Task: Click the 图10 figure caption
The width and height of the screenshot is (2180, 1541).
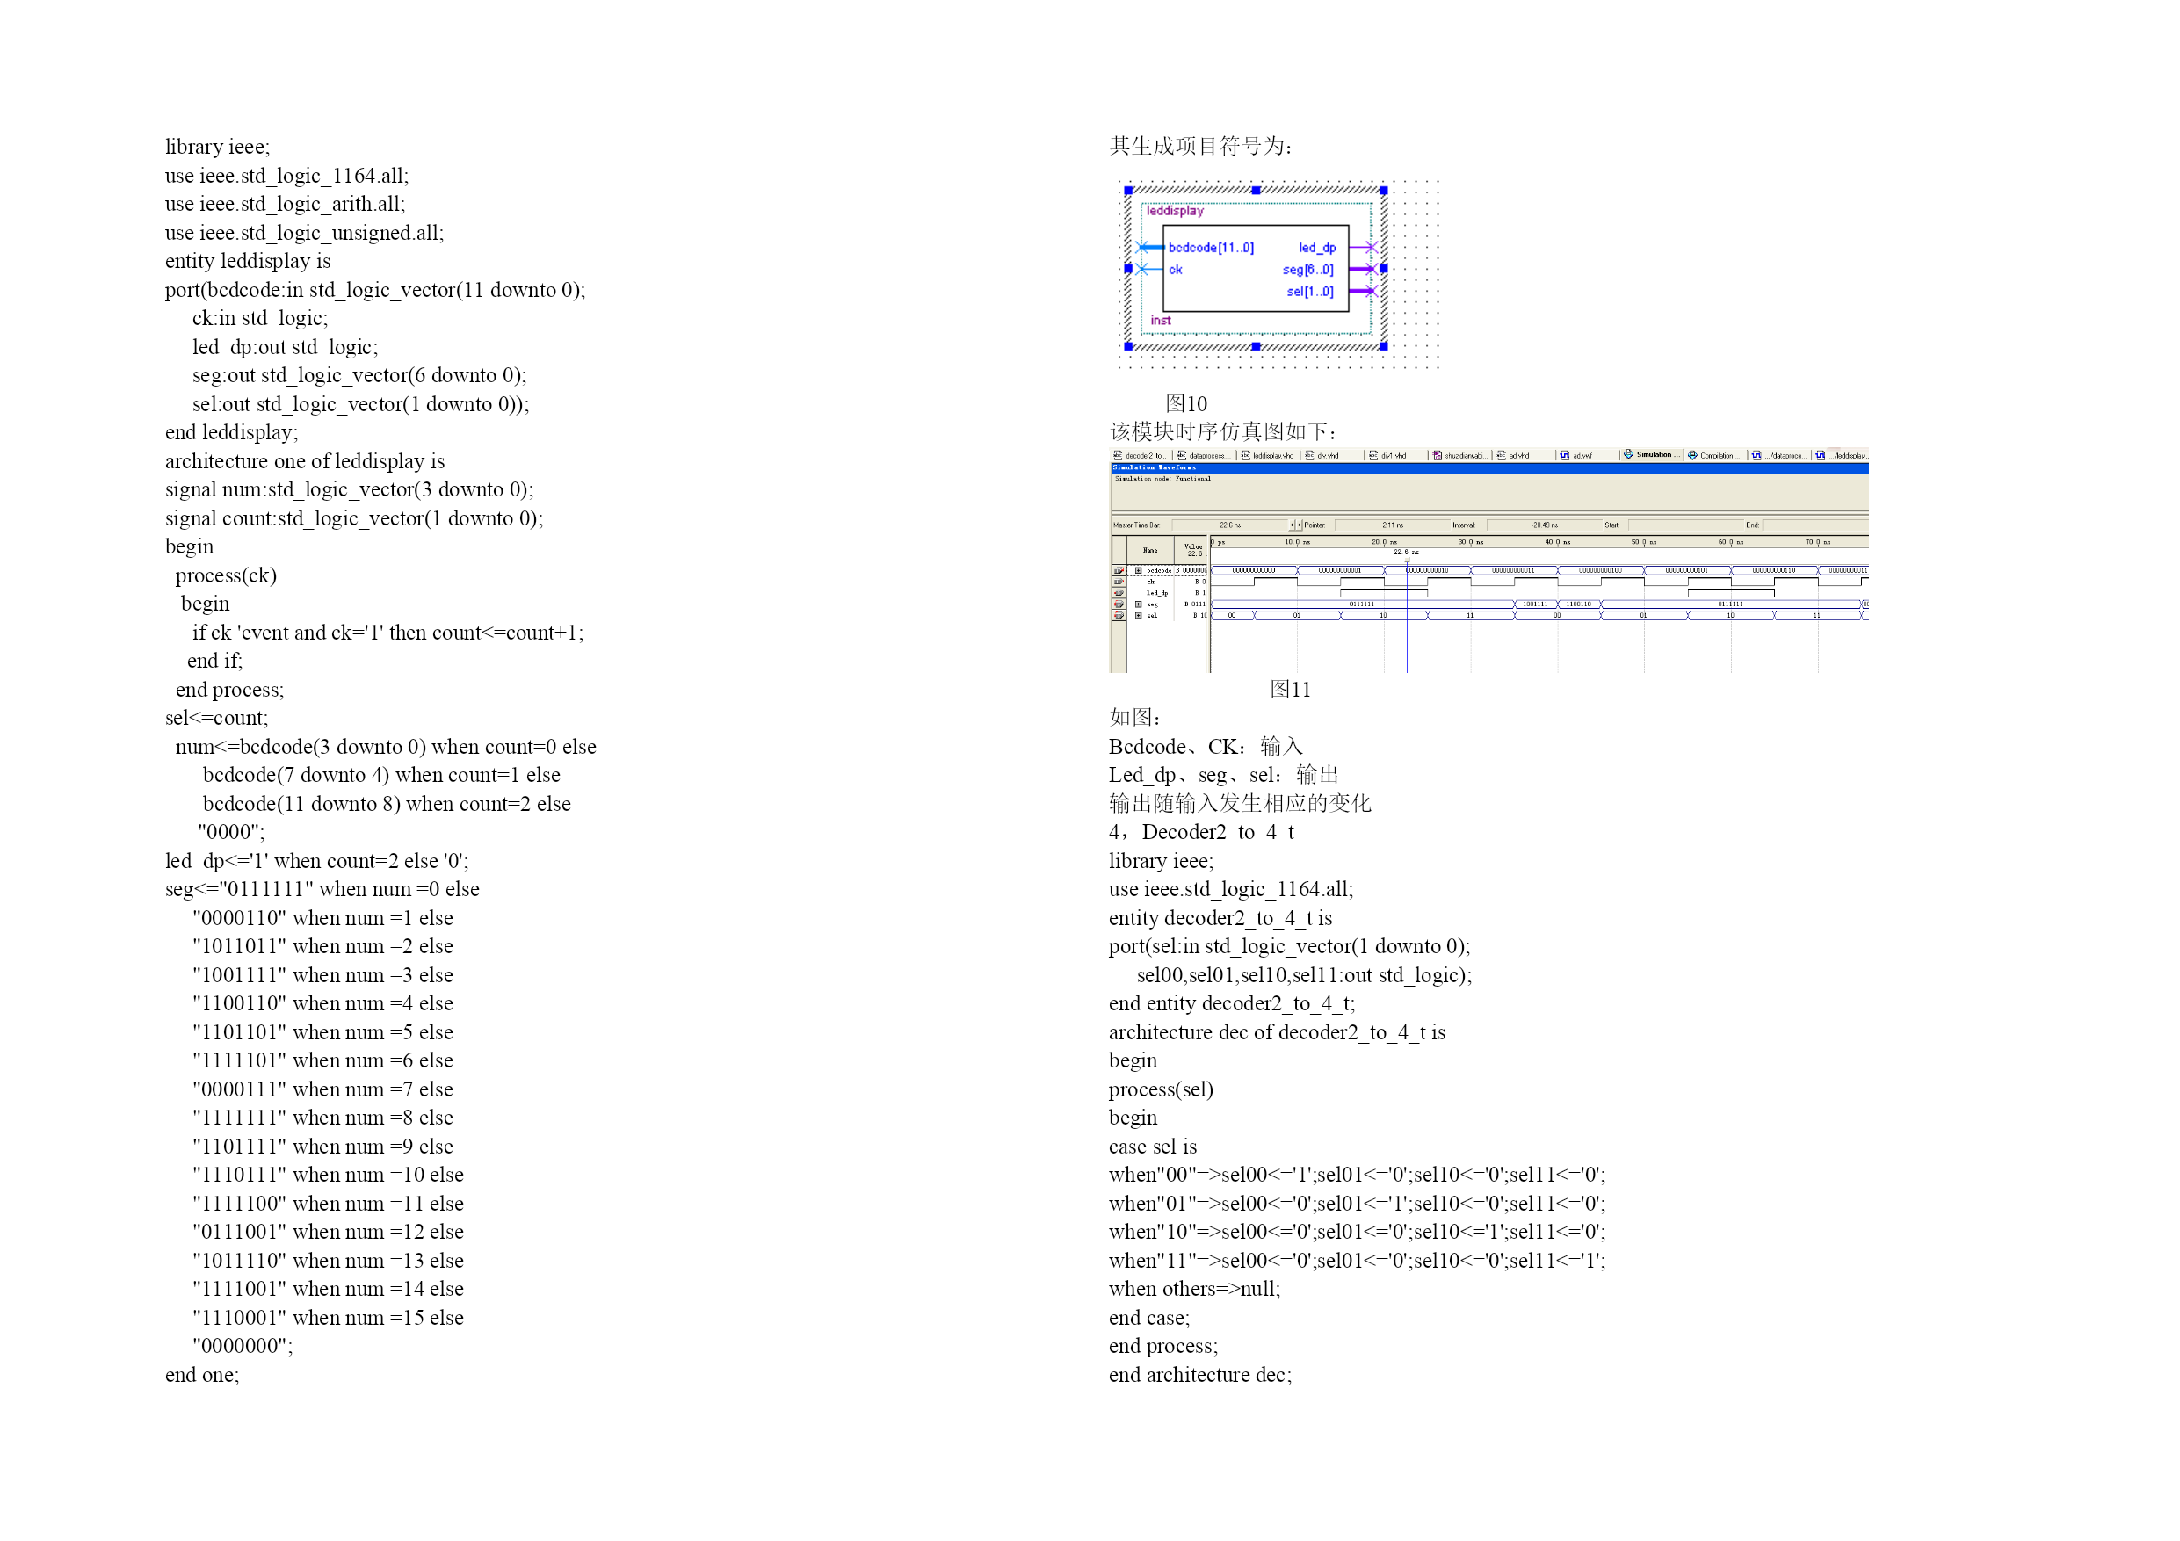Action: point(1186,403)
